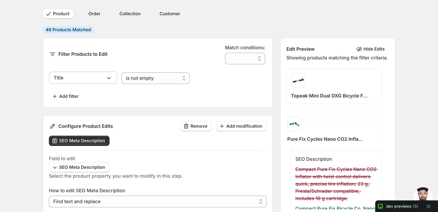This screenshot has height=212, width=438.
Task: Click the checkmark icon on the Product tab
Action: pos(48,14)
